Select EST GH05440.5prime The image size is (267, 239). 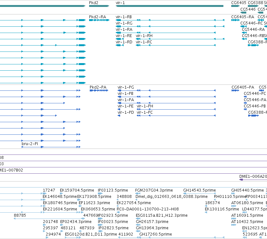248,190
